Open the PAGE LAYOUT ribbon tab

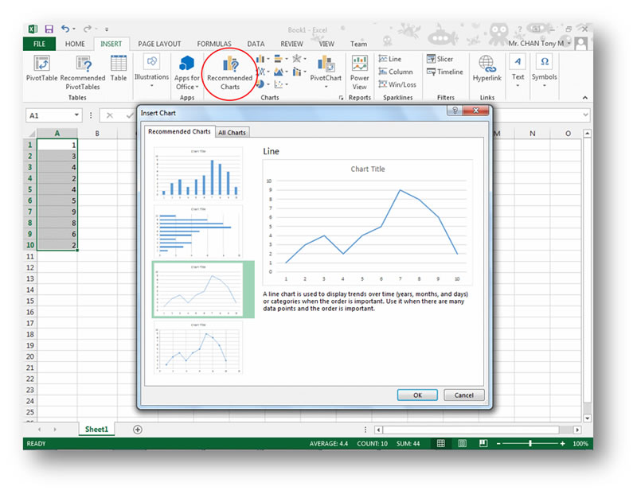pos(159,44)
